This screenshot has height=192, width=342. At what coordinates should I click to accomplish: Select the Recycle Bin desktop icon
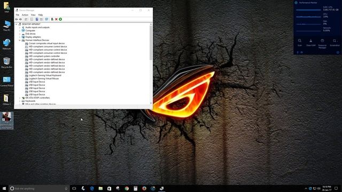tap(7, 63)
